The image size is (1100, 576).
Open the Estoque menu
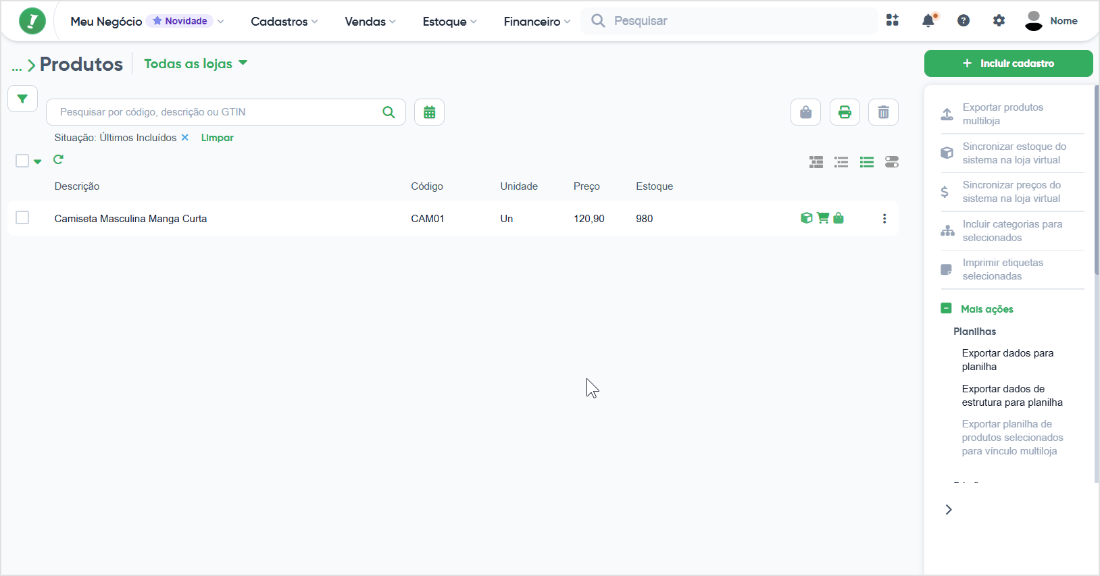449,21
